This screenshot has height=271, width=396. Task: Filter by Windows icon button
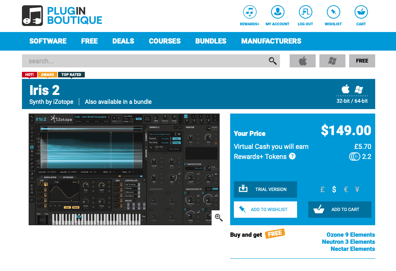(332, 61)
